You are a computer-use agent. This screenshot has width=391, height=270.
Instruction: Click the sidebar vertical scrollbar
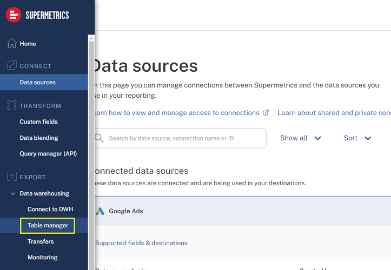tap(91, 154)
